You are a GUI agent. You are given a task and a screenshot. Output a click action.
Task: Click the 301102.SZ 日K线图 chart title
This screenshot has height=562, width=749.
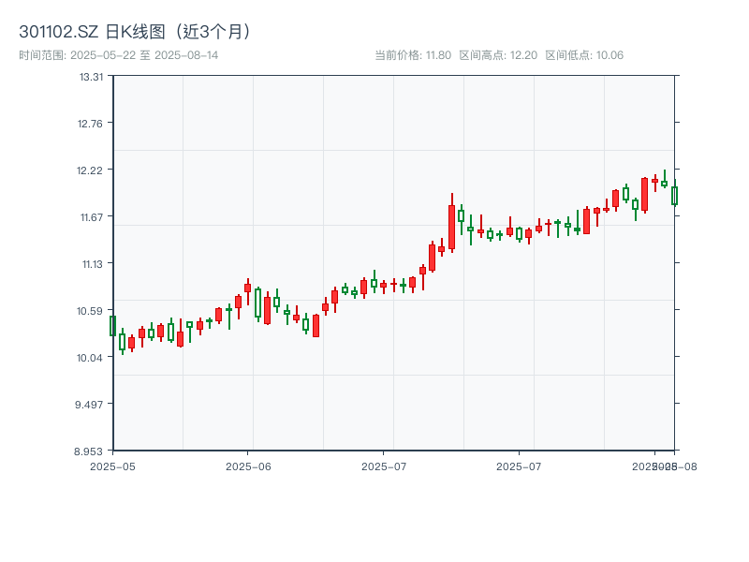click(135, 32)
